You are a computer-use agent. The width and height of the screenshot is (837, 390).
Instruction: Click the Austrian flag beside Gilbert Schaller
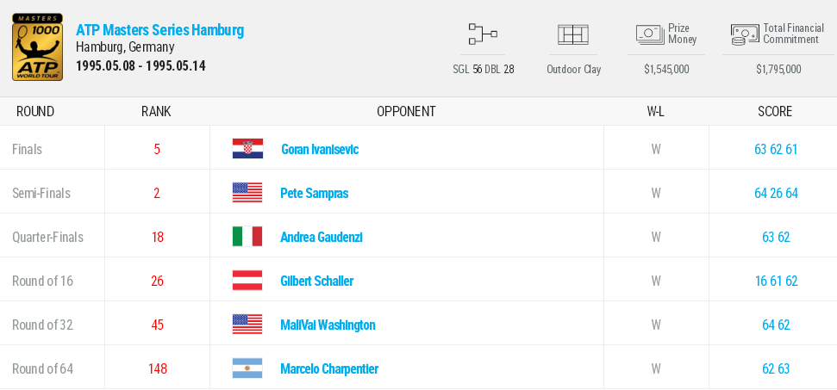point(247,281)
